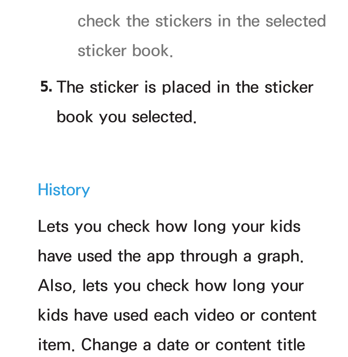Click the step number 5 marker
This screenshot has width=348, height=357.
point(46,87)
